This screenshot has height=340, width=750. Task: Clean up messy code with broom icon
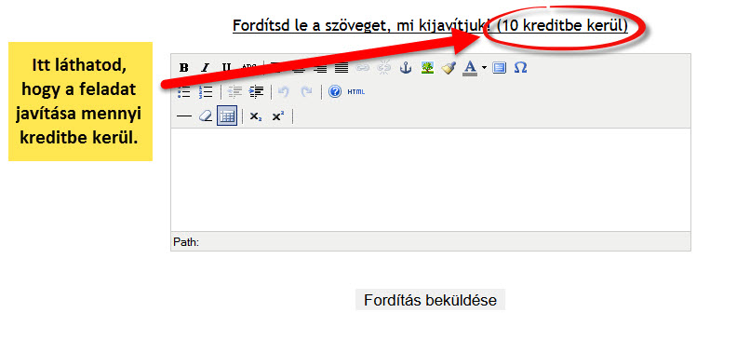coord(449,68)
